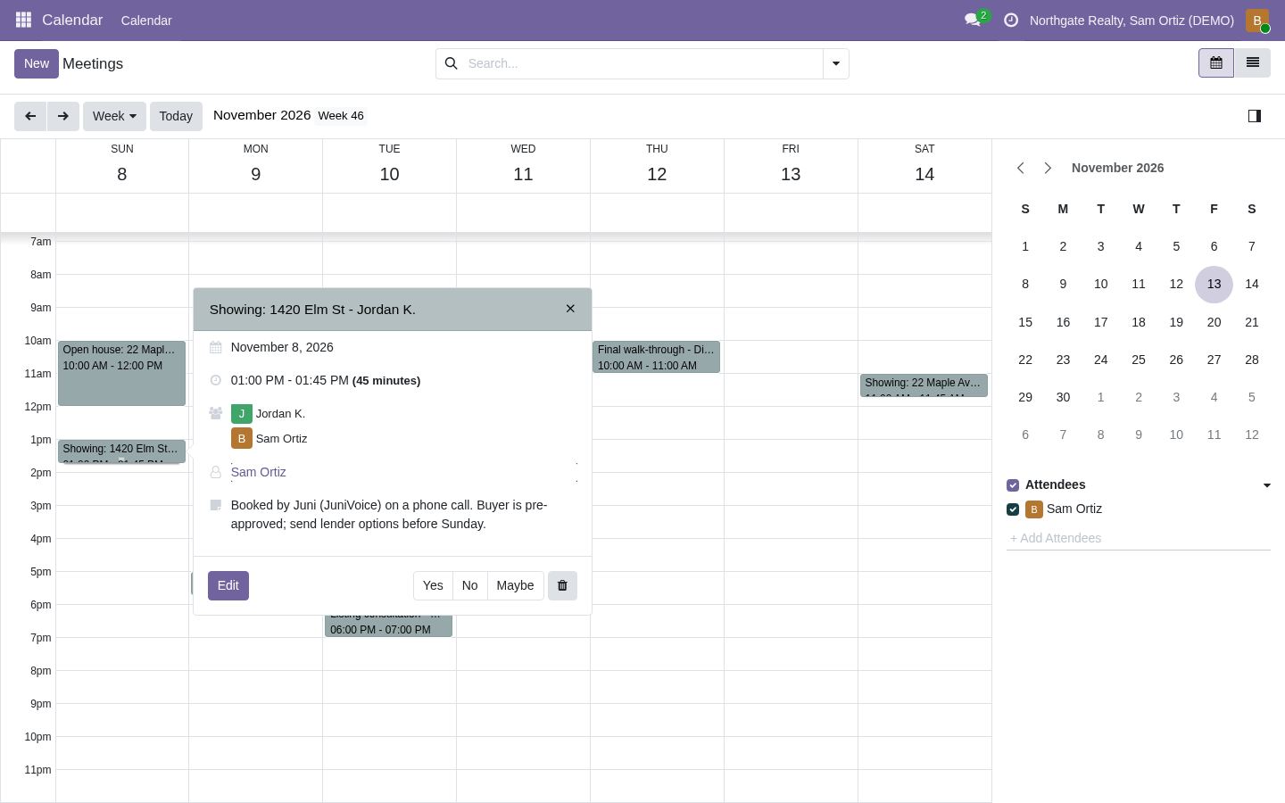The image size is (1285, 803).
Task: Click Jordan K. attendee avatar
Action: [241, 414]
